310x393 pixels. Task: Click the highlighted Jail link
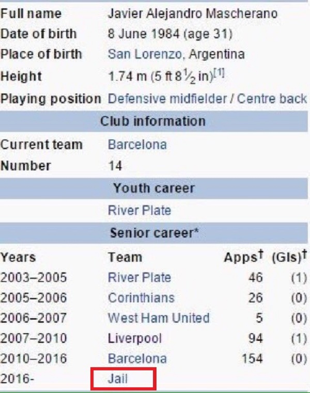118,379
